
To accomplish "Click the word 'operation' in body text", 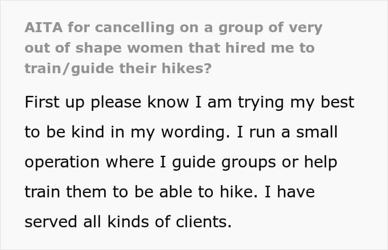I will (62, 162).
